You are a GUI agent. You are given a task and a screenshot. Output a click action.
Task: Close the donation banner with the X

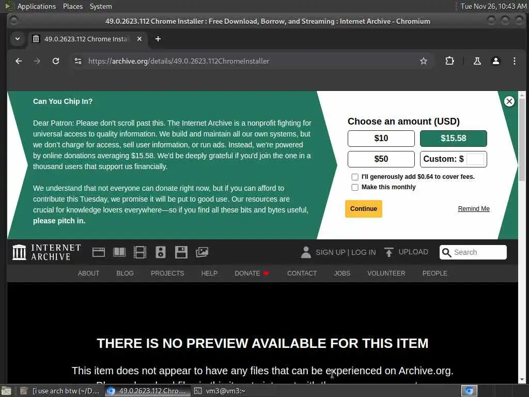509,101
